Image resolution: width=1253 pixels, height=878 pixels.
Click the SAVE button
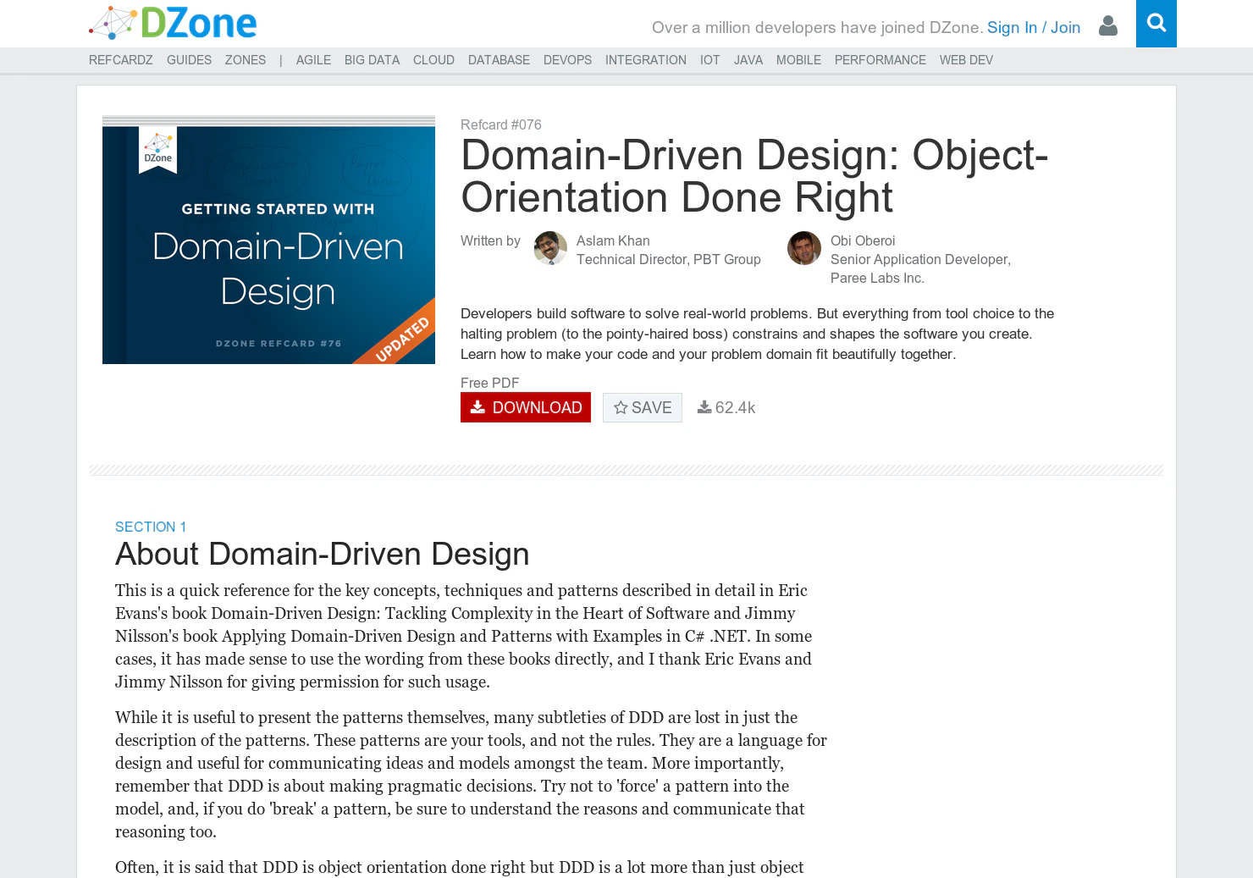click(x=643, y=407)
